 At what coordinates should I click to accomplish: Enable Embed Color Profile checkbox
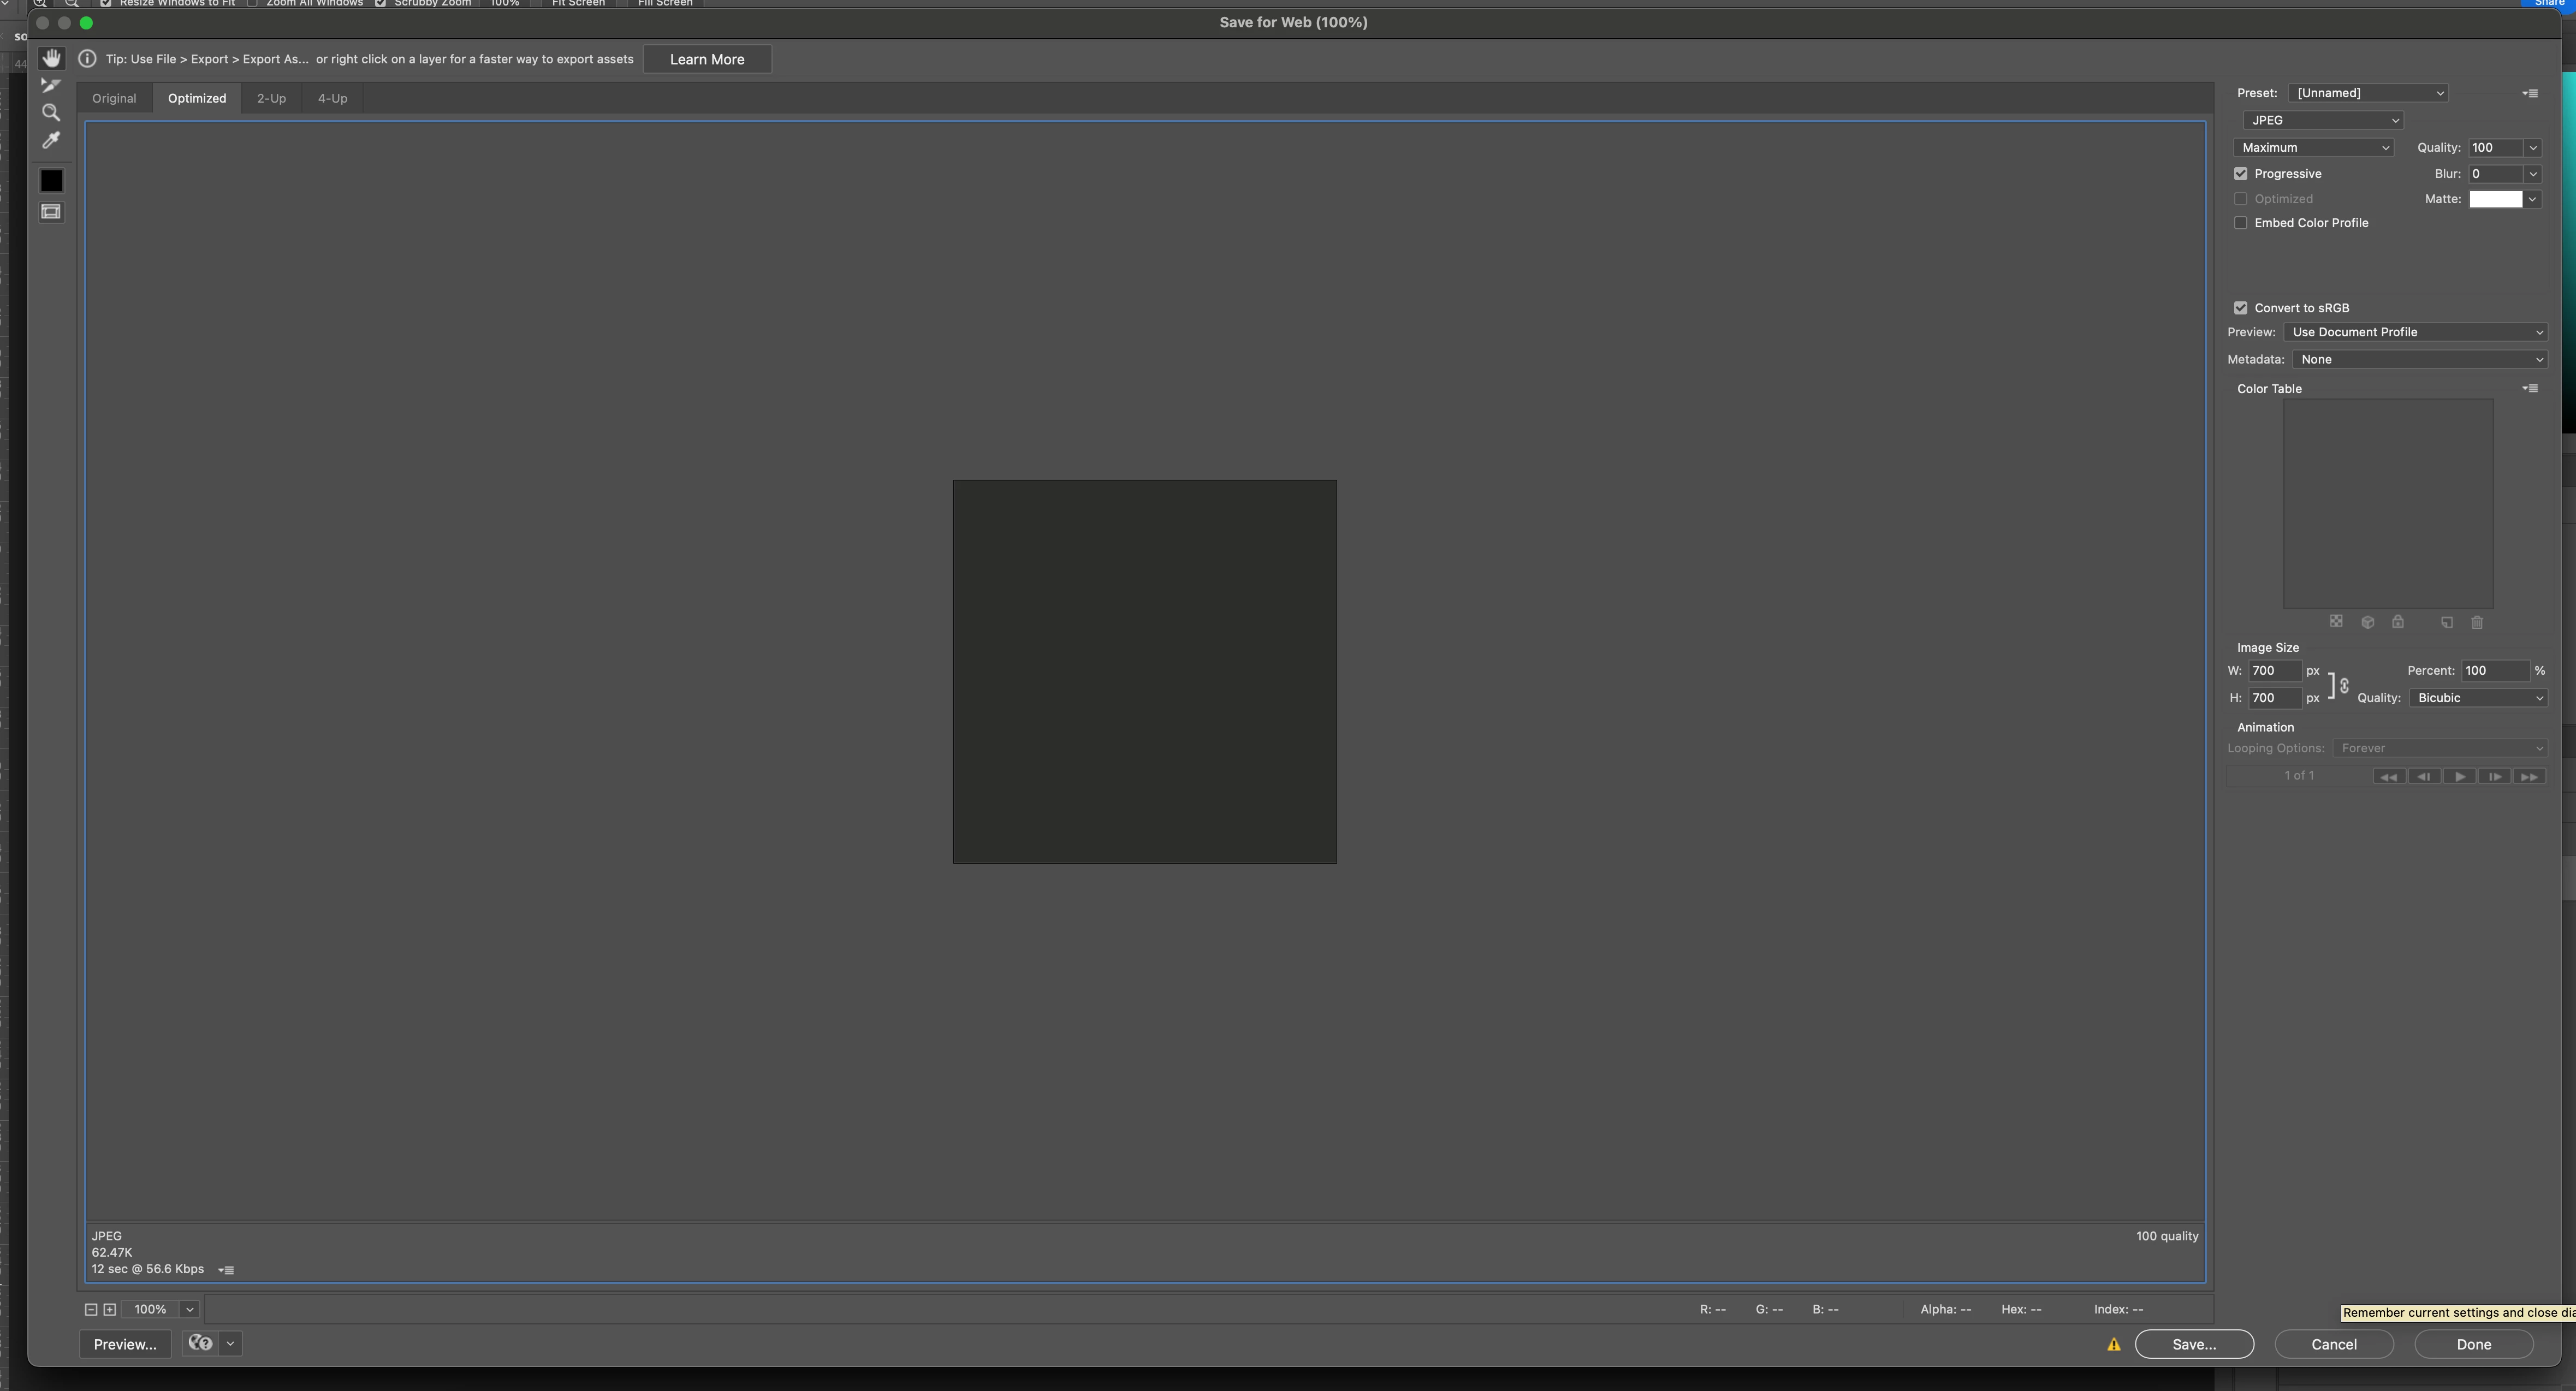(x=2240, y=223)
